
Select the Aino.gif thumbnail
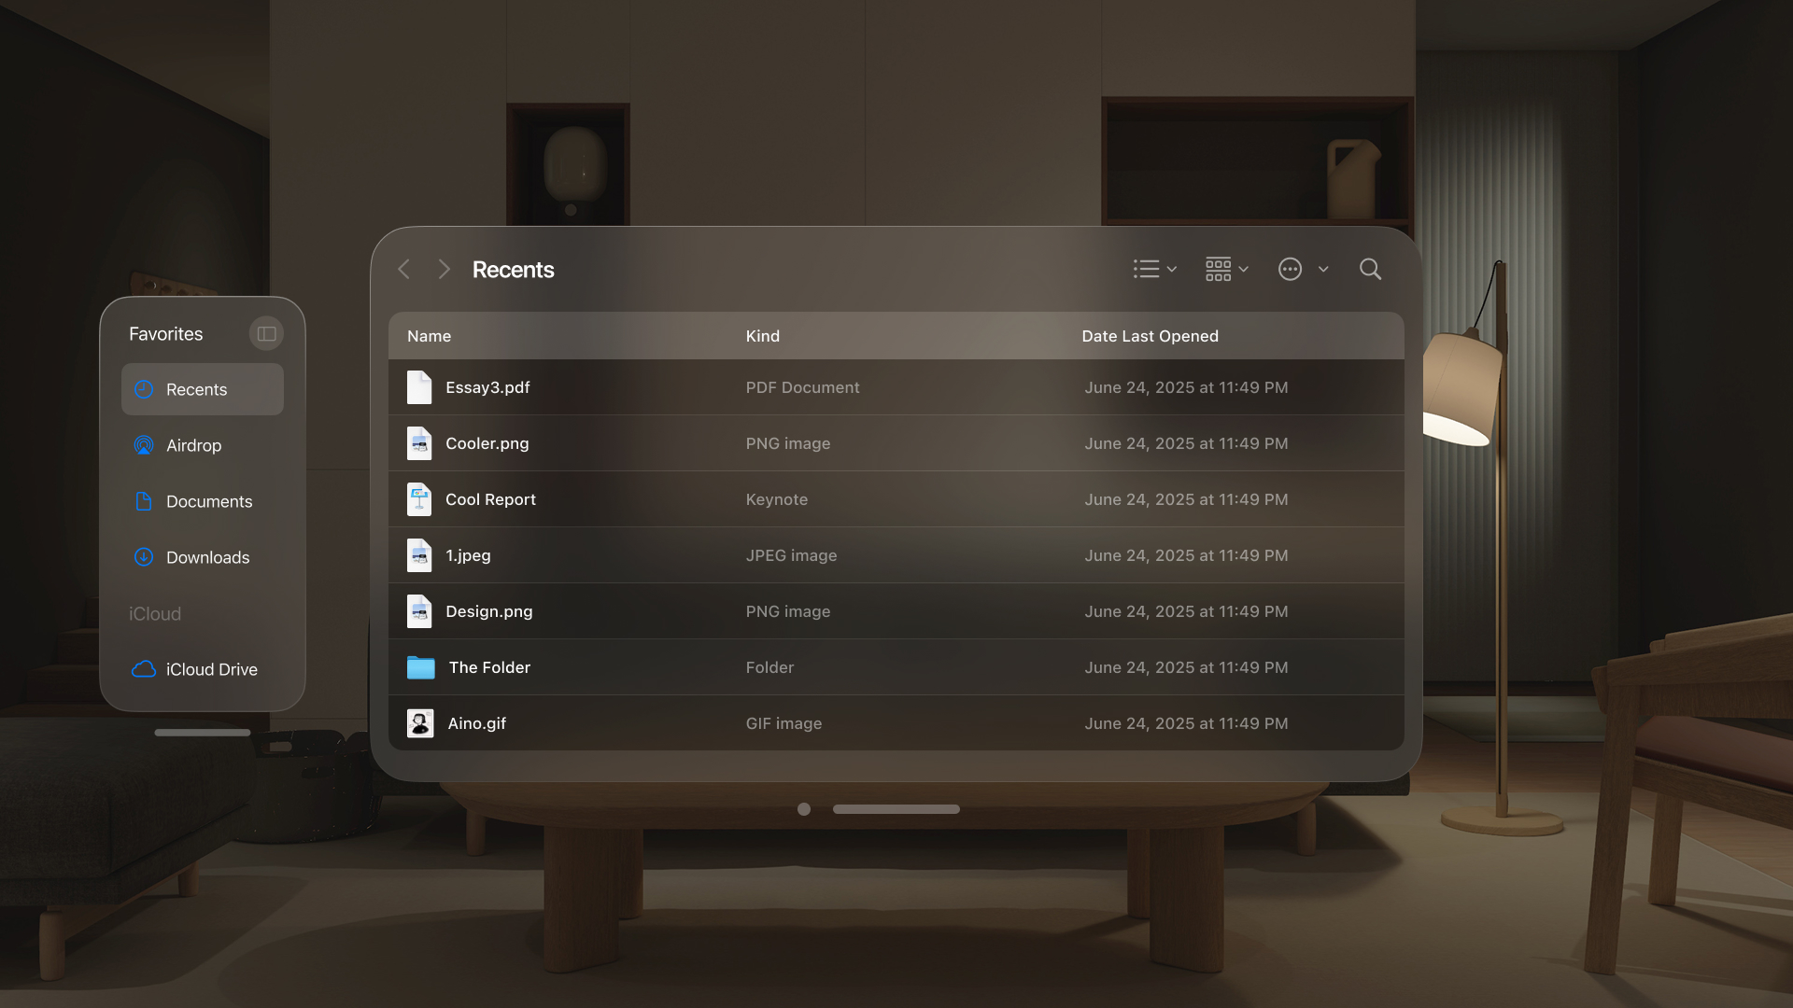pyautogui.click(x=420, y=723)
